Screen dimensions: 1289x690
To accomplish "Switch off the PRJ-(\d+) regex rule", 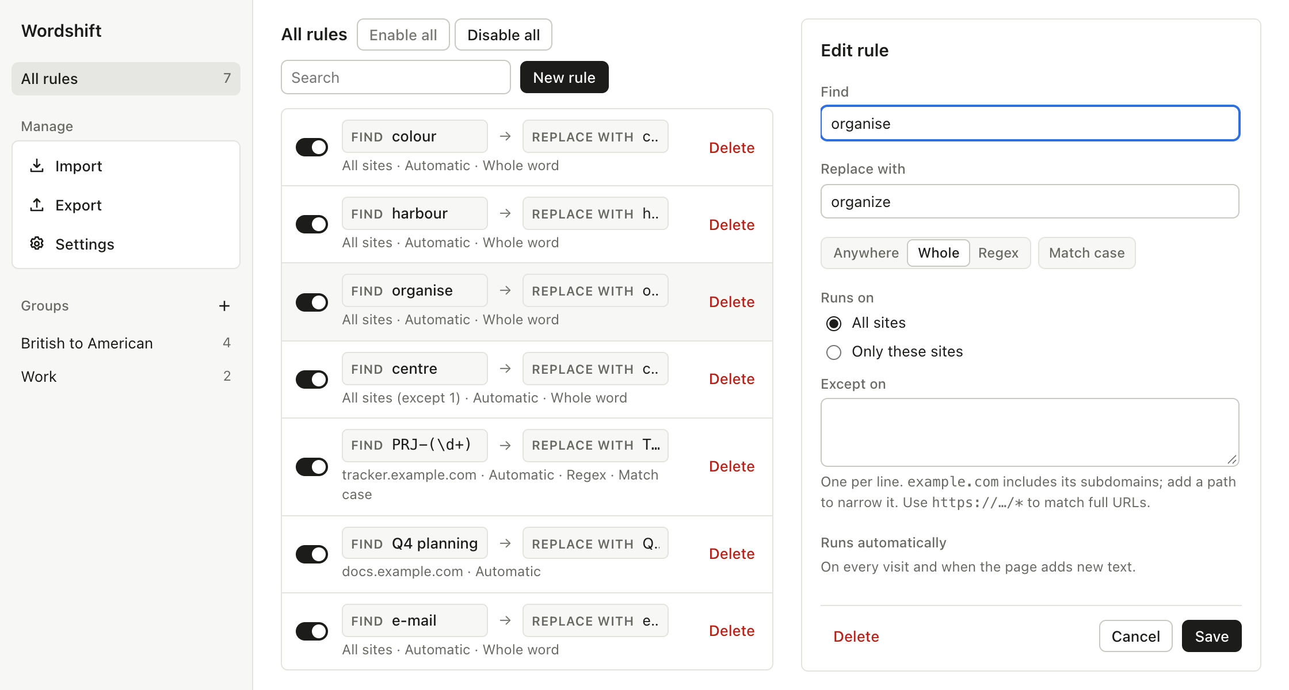I will (312, 467).
